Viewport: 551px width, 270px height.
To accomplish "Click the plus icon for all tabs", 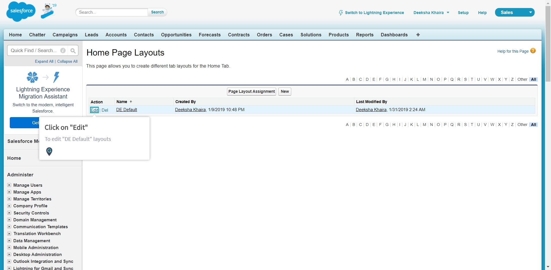I will click(418, 35).
